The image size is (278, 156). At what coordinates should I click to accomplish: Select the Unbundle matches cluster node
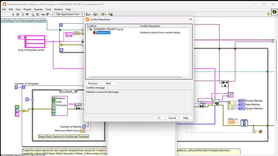pos(231,105)
